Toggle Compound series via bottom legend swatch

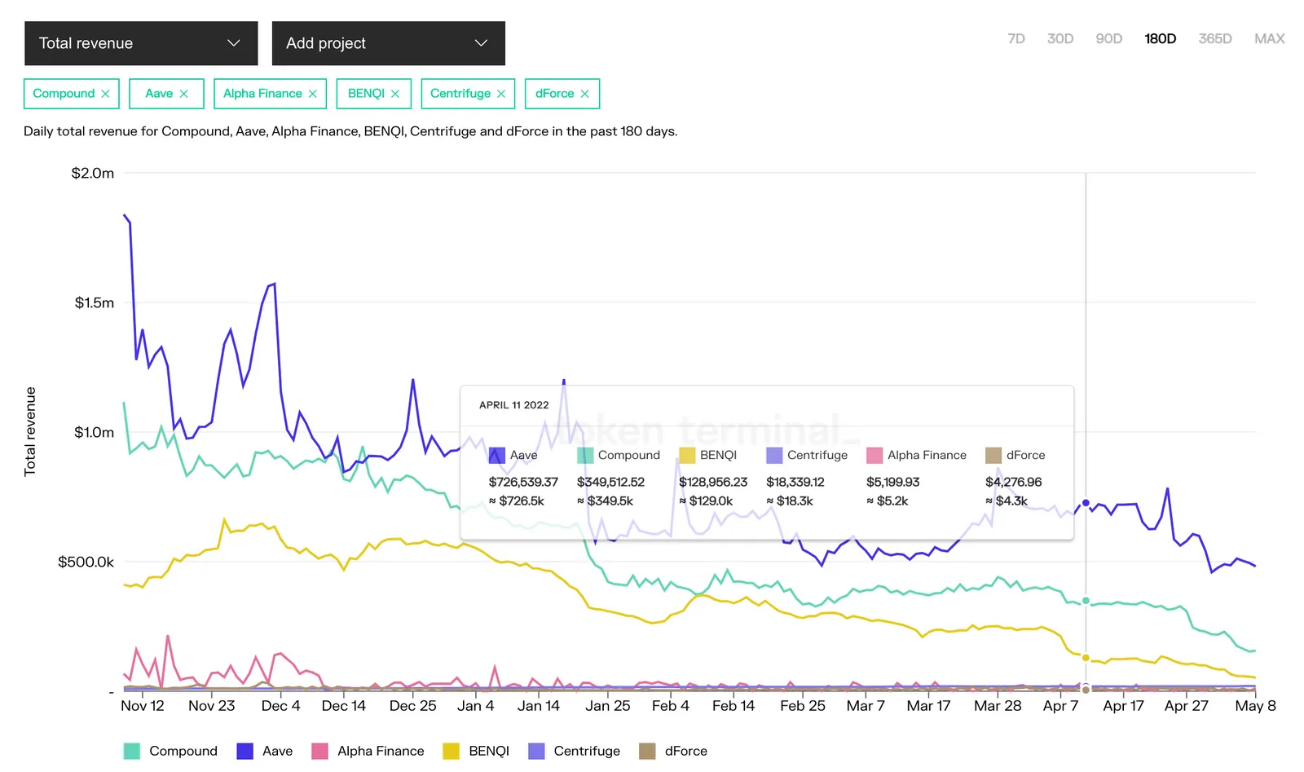click(131, 751)
